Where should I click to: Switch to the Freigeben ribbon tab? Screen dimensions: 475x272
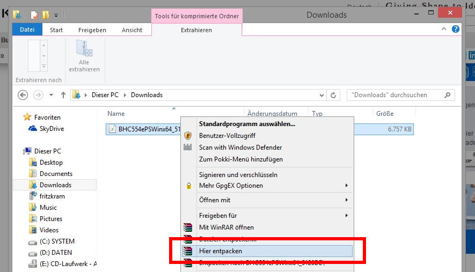pos(92,30)
